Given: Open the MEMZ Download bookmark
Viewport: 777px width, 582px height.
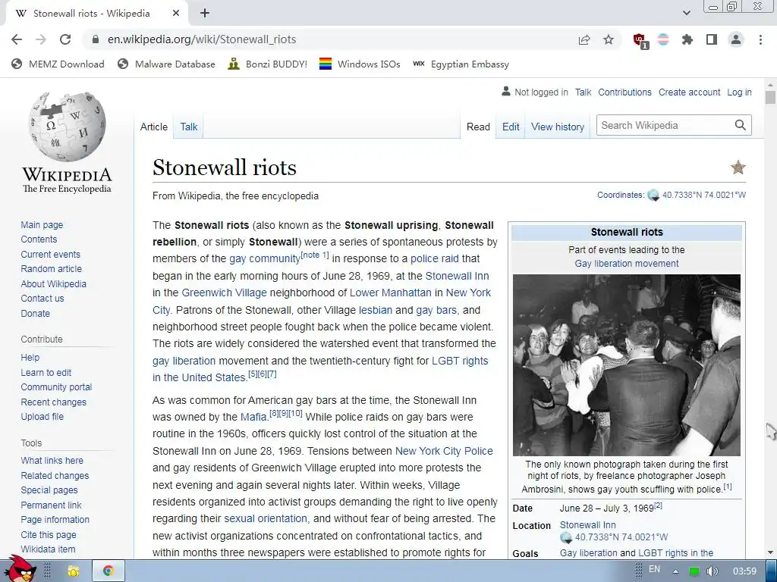Looking at the screenshot, I should point(58,64).
